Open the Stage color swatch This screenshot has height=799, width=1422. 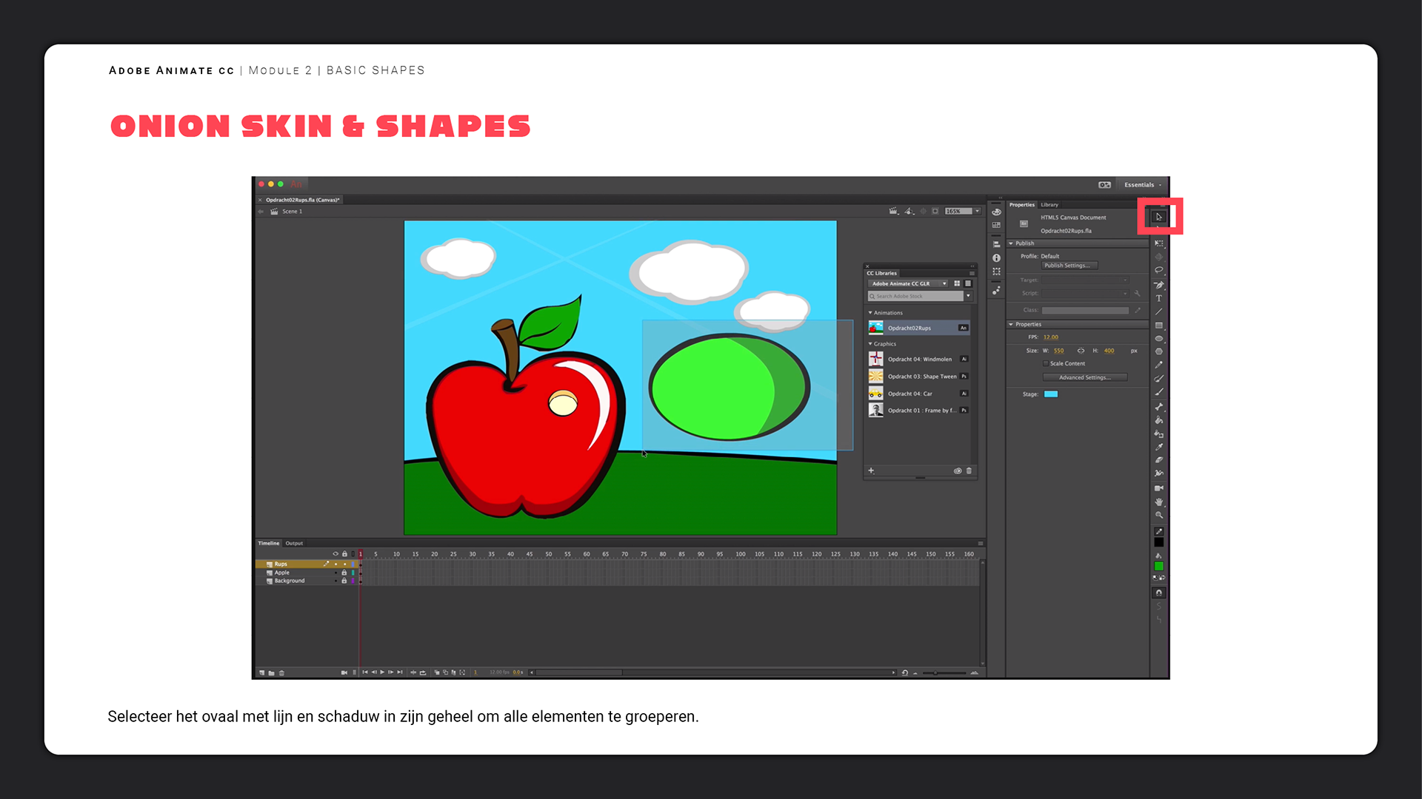[1051, 394]
